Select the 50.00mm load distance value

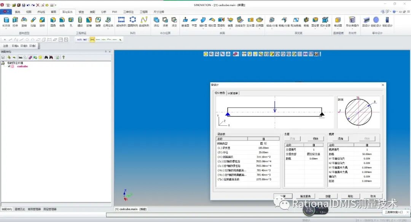pos(367,154)
